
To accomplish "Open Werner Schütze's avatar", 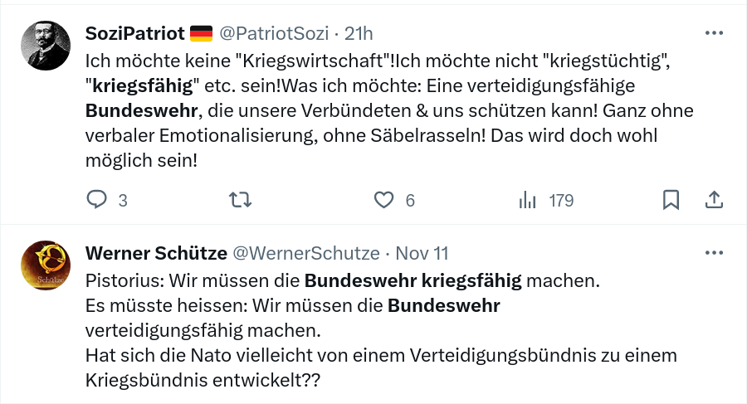I will point(46,264).
